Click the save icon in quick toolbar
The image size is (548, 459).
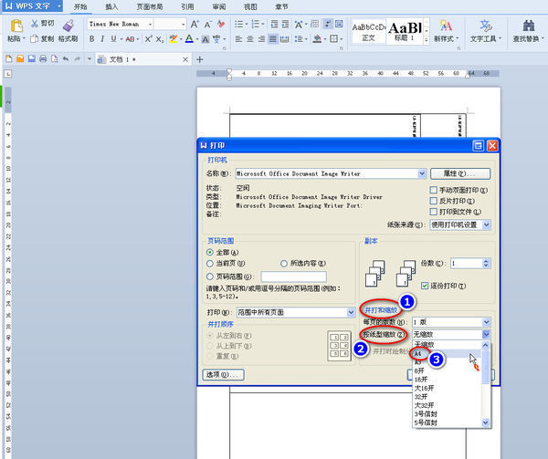(x=31, y=59)
